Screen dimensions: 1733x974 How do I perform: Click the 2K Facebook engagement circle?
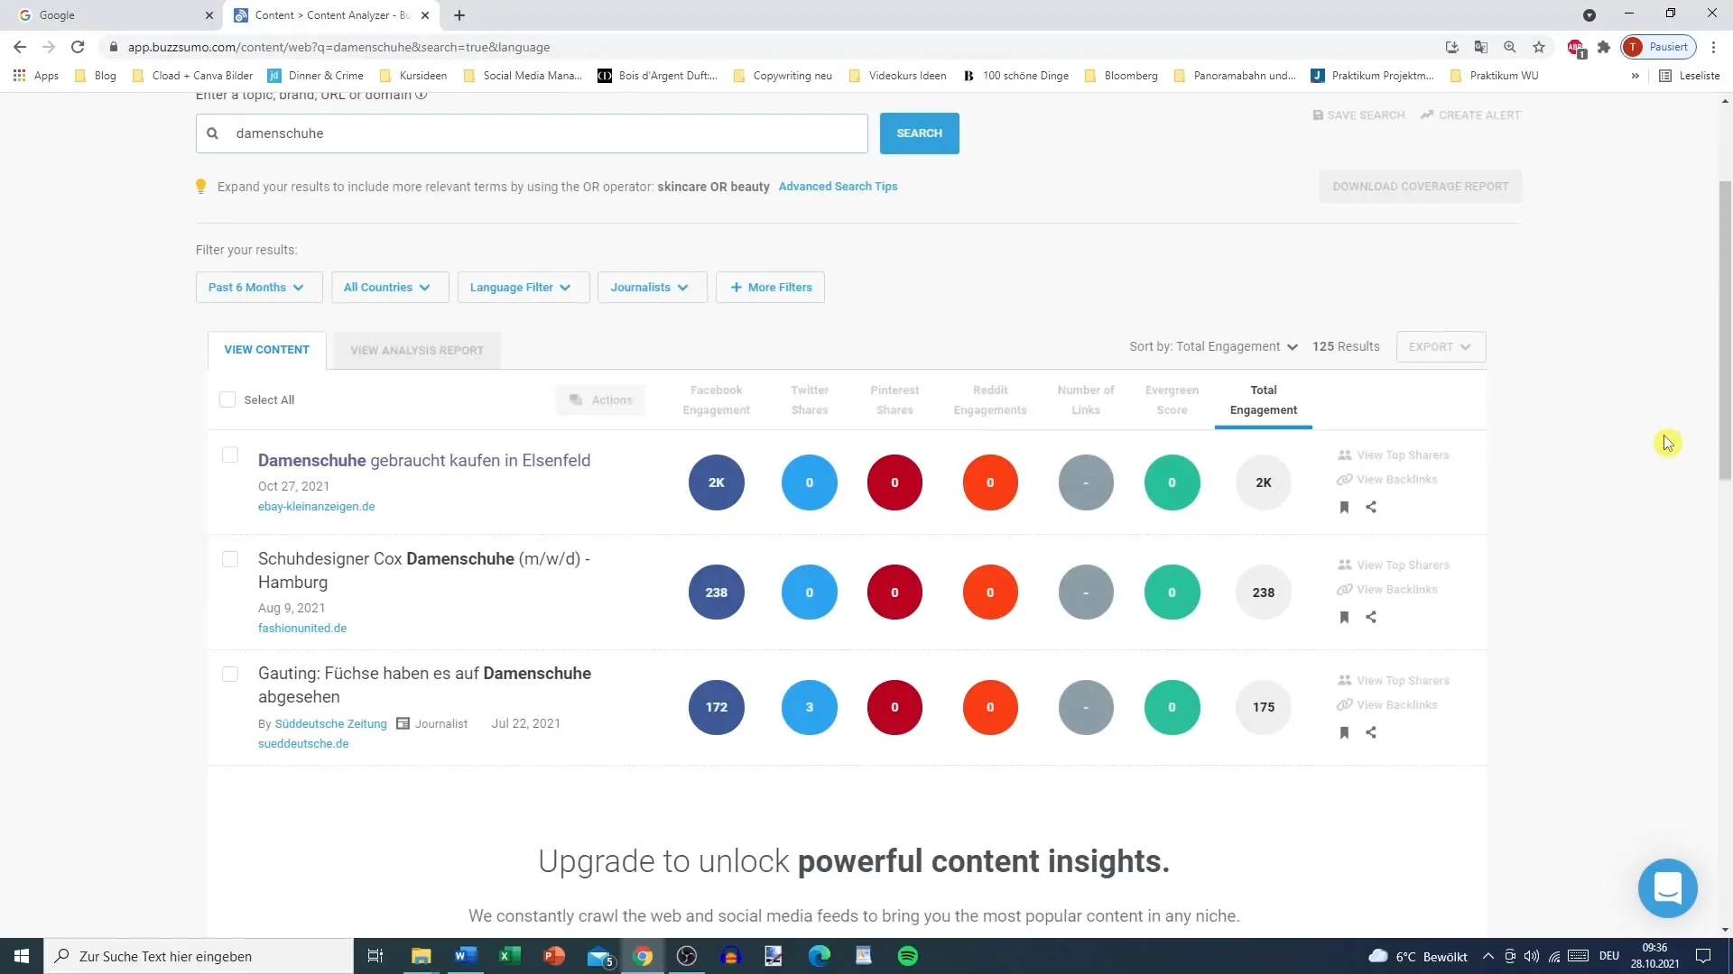(x=717, y=482)
